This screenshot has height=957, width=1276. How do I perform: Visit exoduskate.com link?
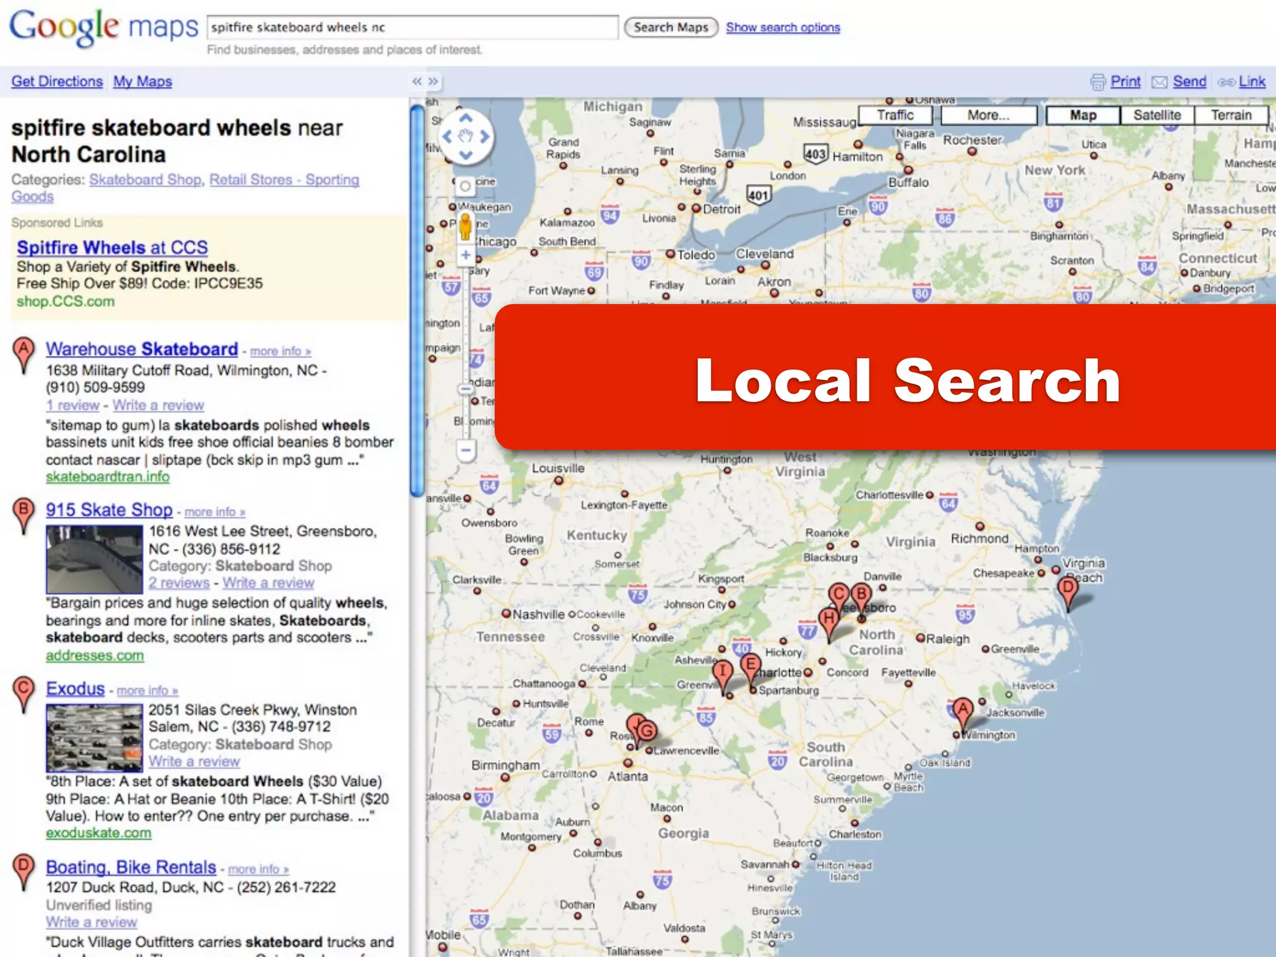(98, 833)
